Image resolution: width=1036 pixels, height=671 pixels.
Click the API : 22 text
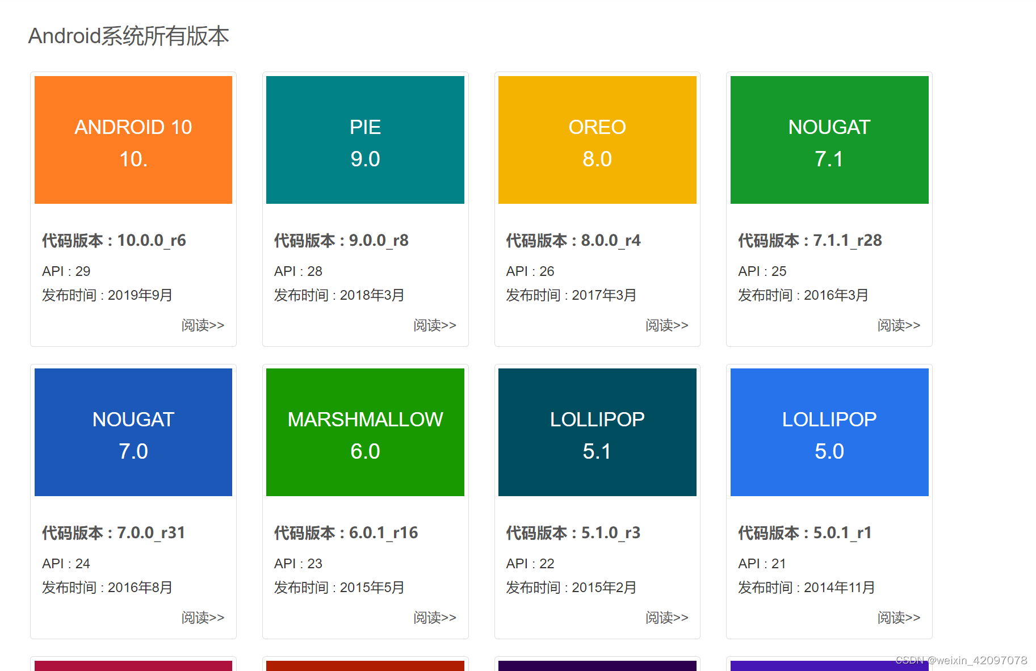pos(530,564)
